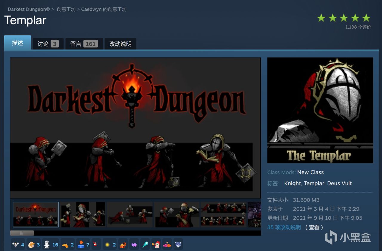Image resolution: width=382 pixels, height=251 pixels.
Task: Click the blue tiger face award badge
Action: [x=178, y=244]
